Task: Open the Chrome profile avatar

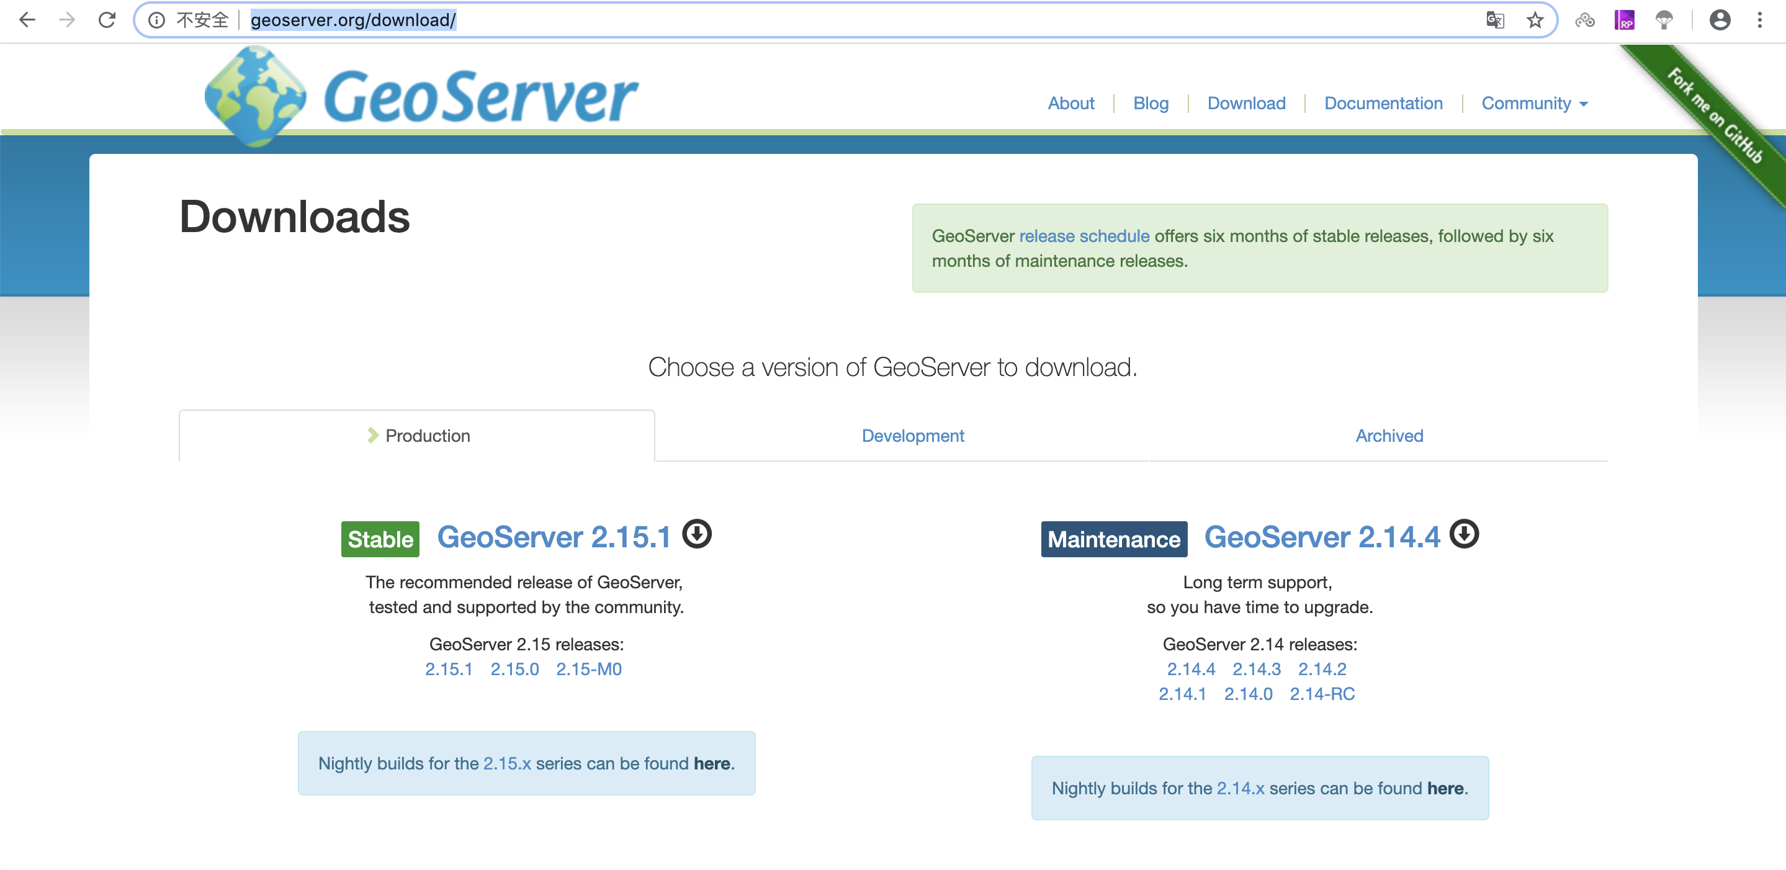Action: click(1720, 21)
